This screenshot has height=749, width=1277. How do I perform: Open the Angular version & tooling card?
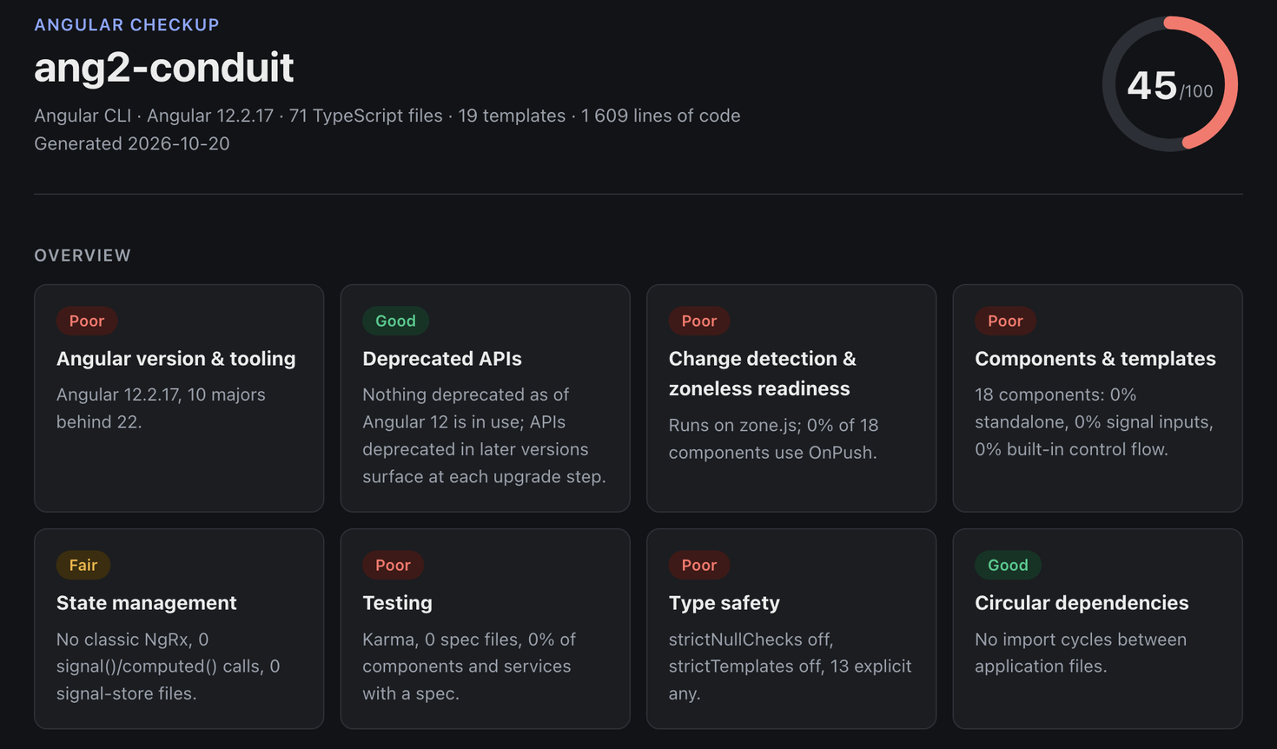point(179,398)
